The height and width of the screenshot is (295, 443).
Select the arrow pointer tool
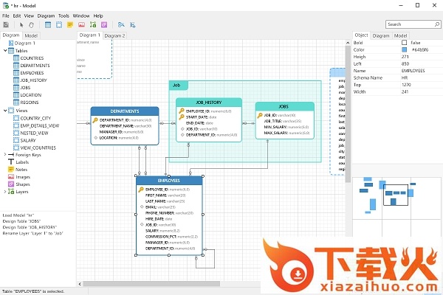(21, 25)
